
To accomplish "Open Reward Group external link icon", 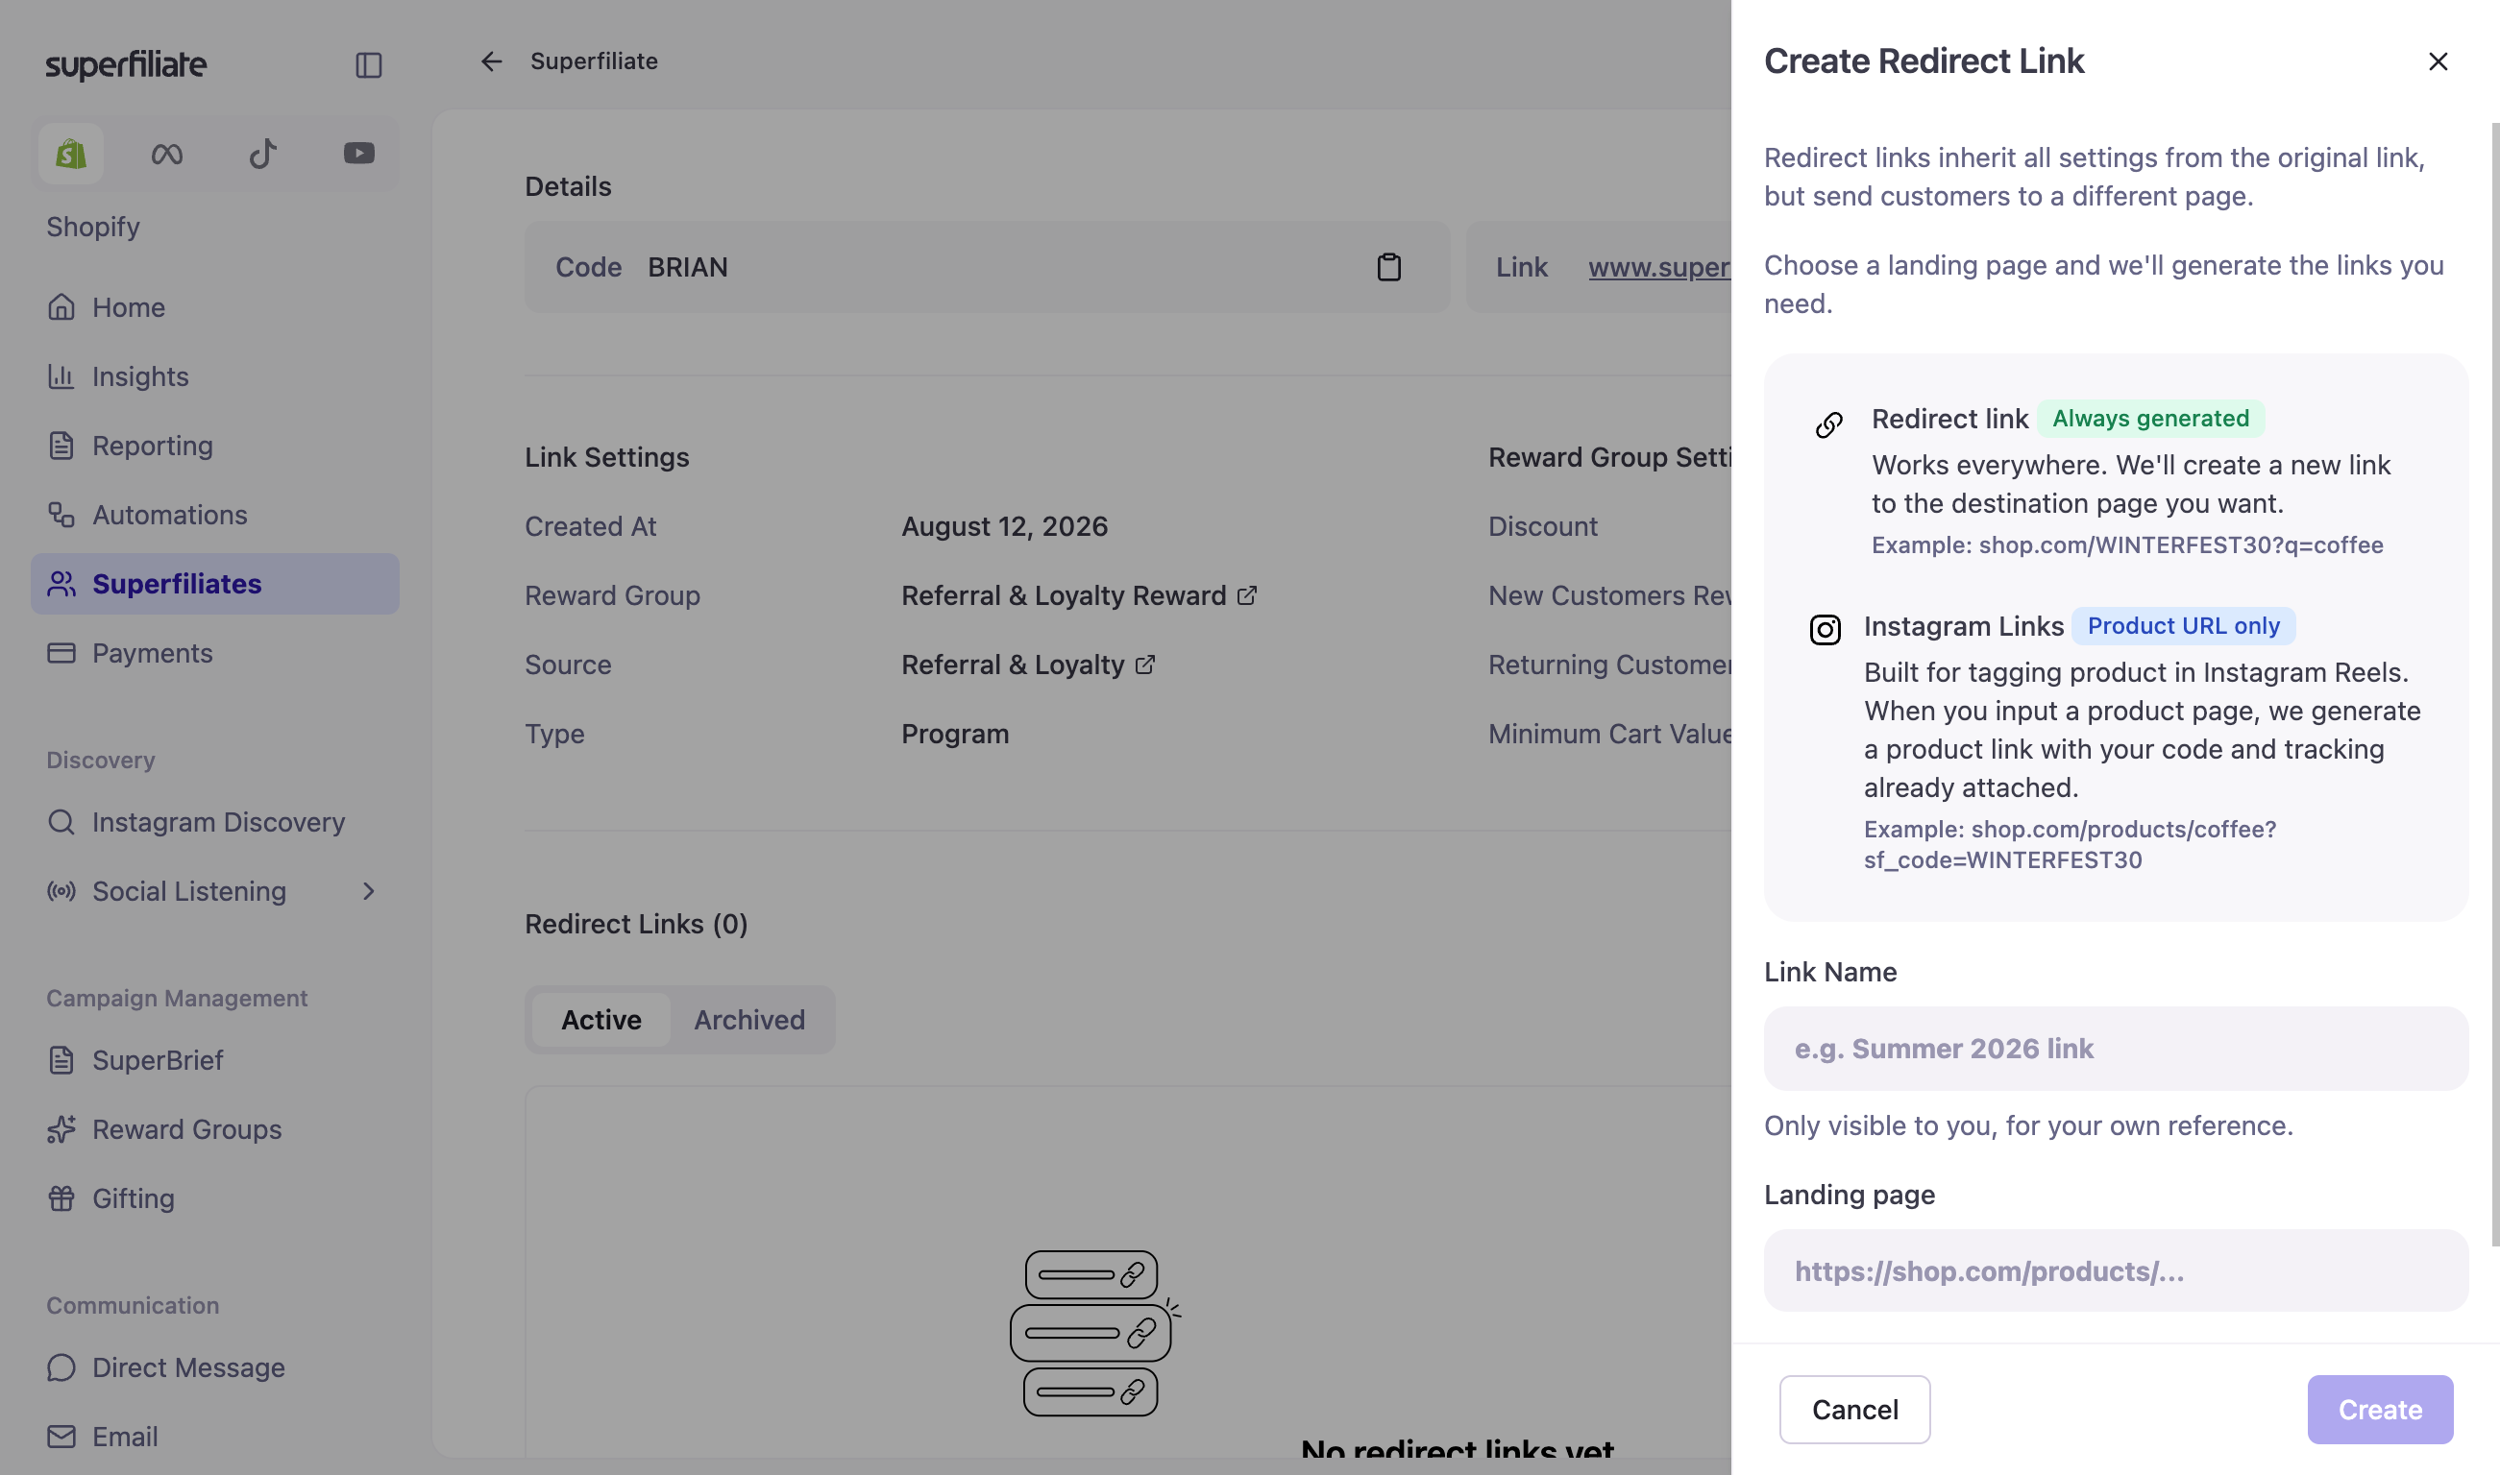I will 1247,595.
